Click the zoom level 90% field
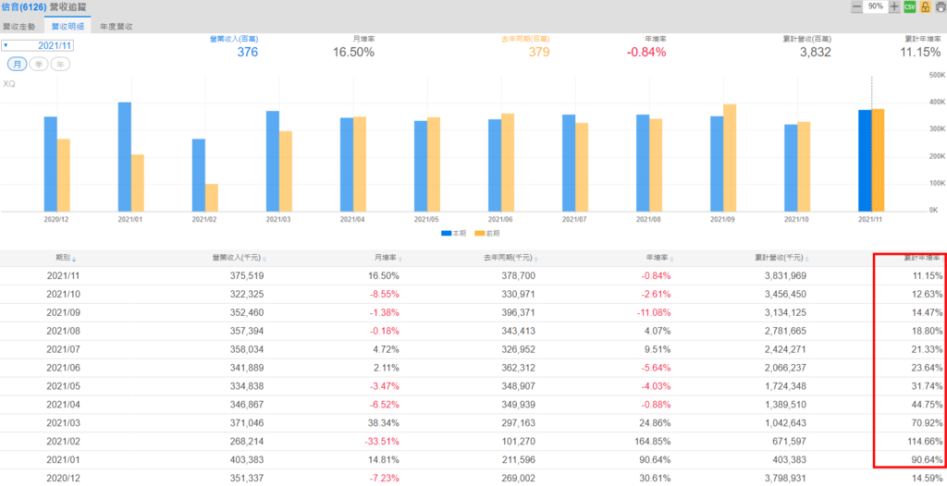This screenshot has width=947, height=486. click(876, 6)
